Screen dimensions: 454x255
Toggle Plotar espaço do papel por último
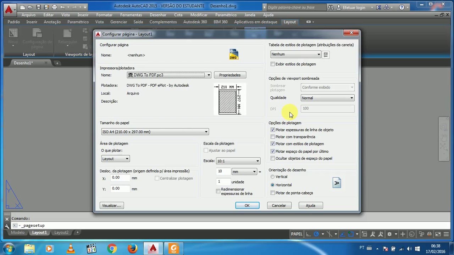tap(273, 151)
